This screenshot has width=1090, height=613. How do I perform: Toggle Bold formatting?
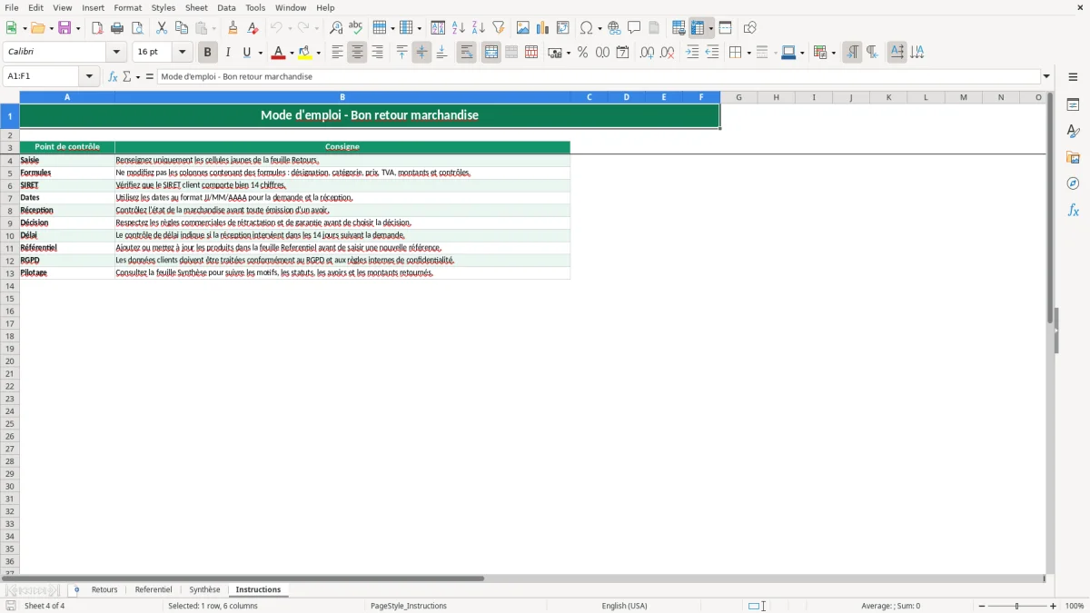[207, 53]
